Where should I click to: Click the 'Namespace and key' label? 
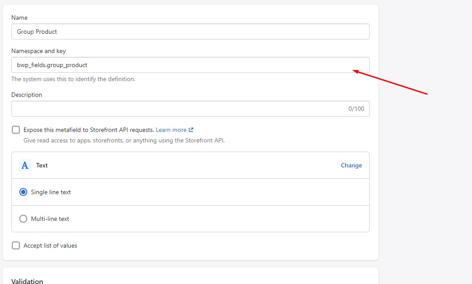[39, 51]
